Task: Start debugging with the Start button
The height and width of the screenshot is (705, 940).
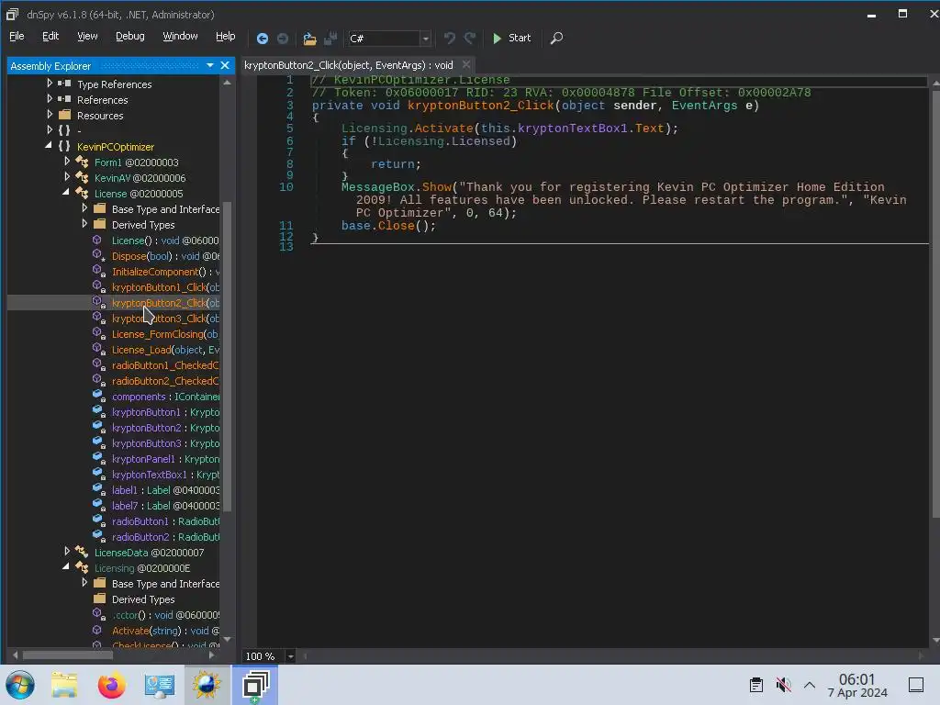Action: [x=511, y=38]
